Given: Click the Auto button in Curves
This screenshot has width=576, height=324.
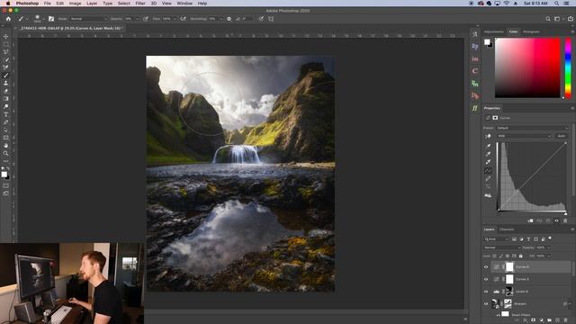Looking at the screenshot, I should pyautogui.click(x=562, y=136).
